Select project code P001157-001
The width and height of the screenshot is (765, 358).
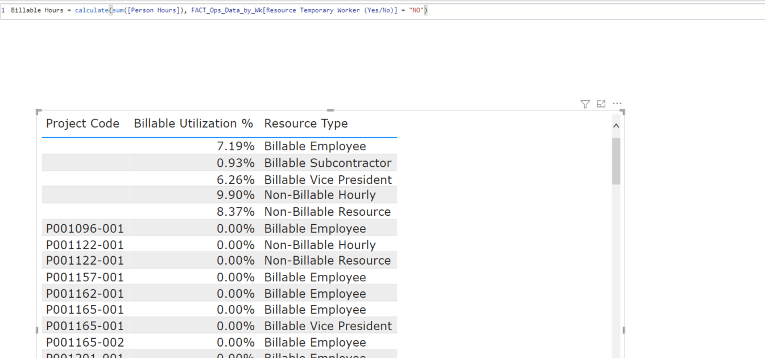tap(85, 277)
